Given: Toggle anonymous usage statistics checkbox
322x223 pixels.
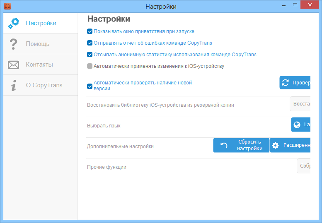Looking at the screenshot, I should [90, 54].
